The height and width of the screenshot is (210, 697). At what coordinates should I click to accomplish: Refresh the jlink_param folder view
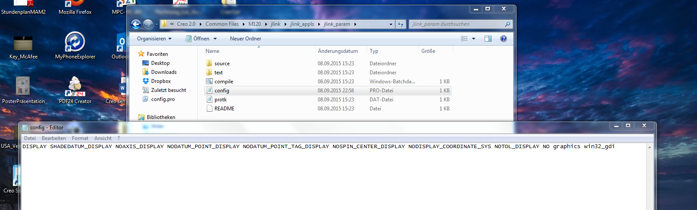pos(401,24)
